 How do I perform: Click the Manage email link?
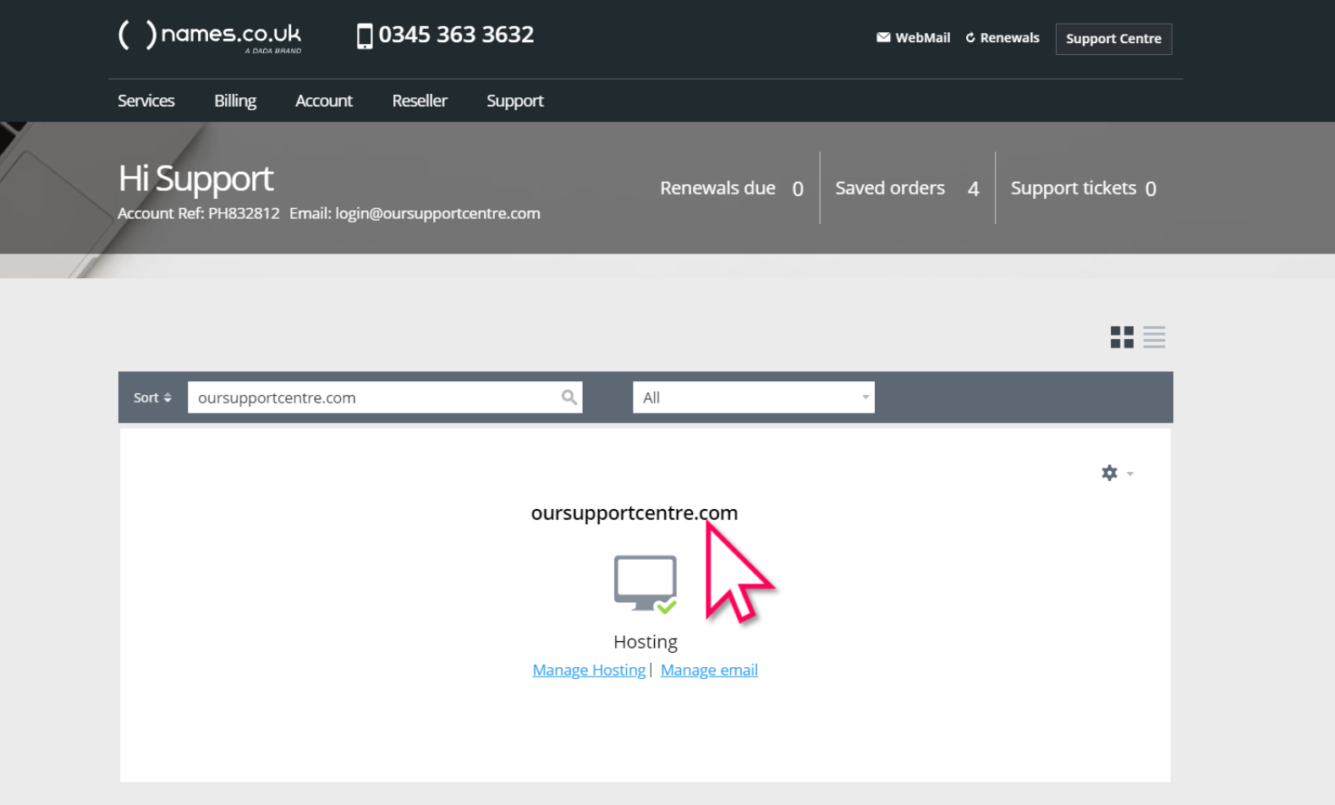coord(709,670)
